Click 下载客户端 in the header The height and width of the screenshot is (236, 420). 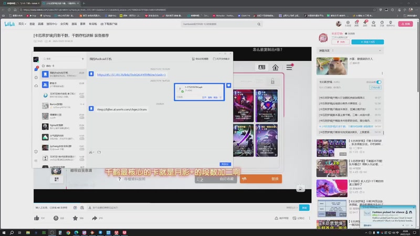coord(109,24)
